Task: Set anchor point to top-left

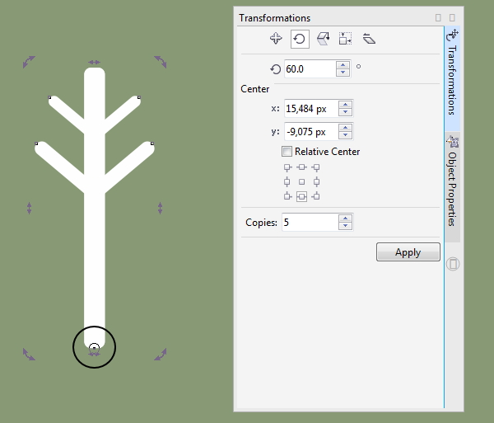Action: [x=287, y=167]
